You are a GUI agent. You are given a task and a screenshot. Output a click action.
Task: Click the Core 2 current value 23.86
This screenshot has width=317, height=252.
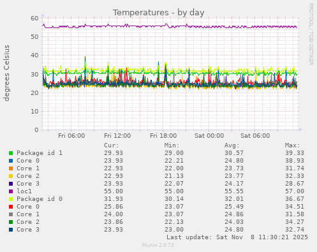[114, 222]
